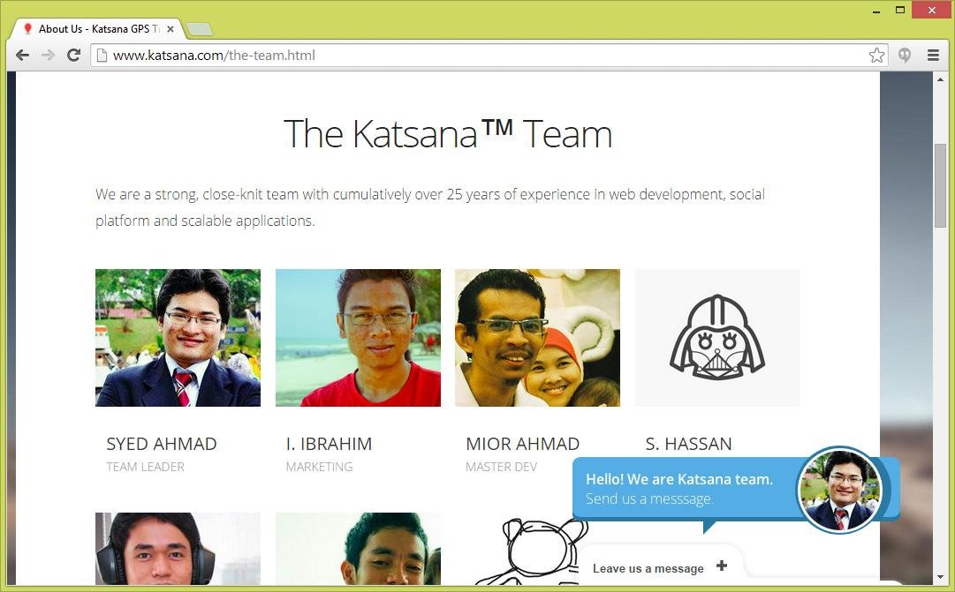Click the page icon in the address bar
Viewport: 955px width, 592px height.
coord(102,56)
